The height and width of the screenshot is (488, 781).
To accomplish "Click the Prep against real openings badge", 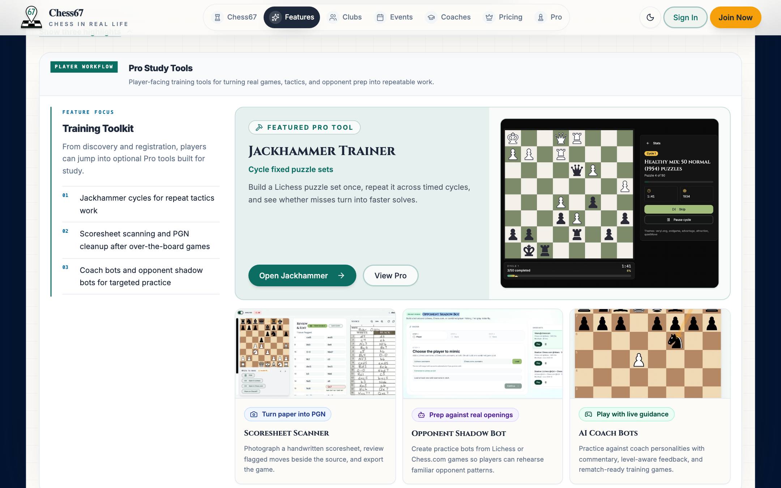I will [465, 415].
